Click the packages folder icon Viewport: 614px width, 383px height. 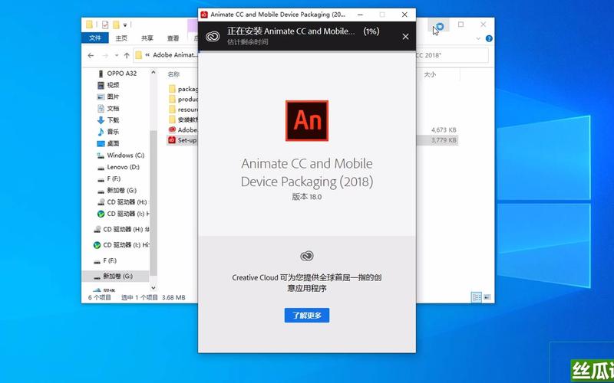(x=172, y=89)
